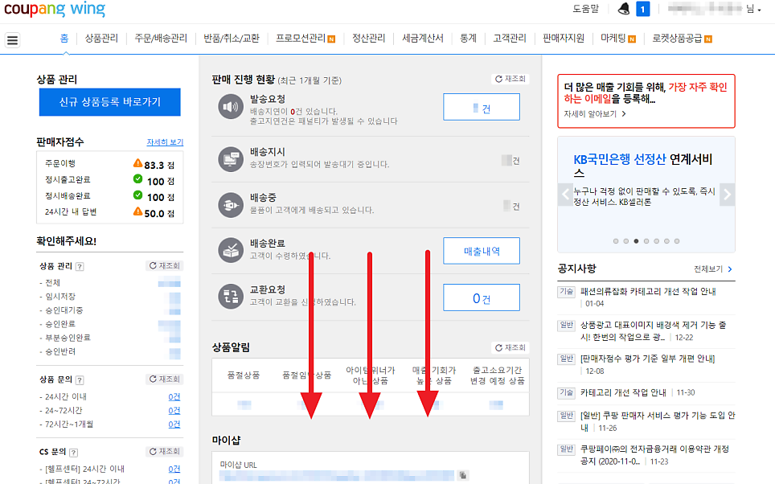
Task: Open the 상품관리 menu
Action: 101,38
